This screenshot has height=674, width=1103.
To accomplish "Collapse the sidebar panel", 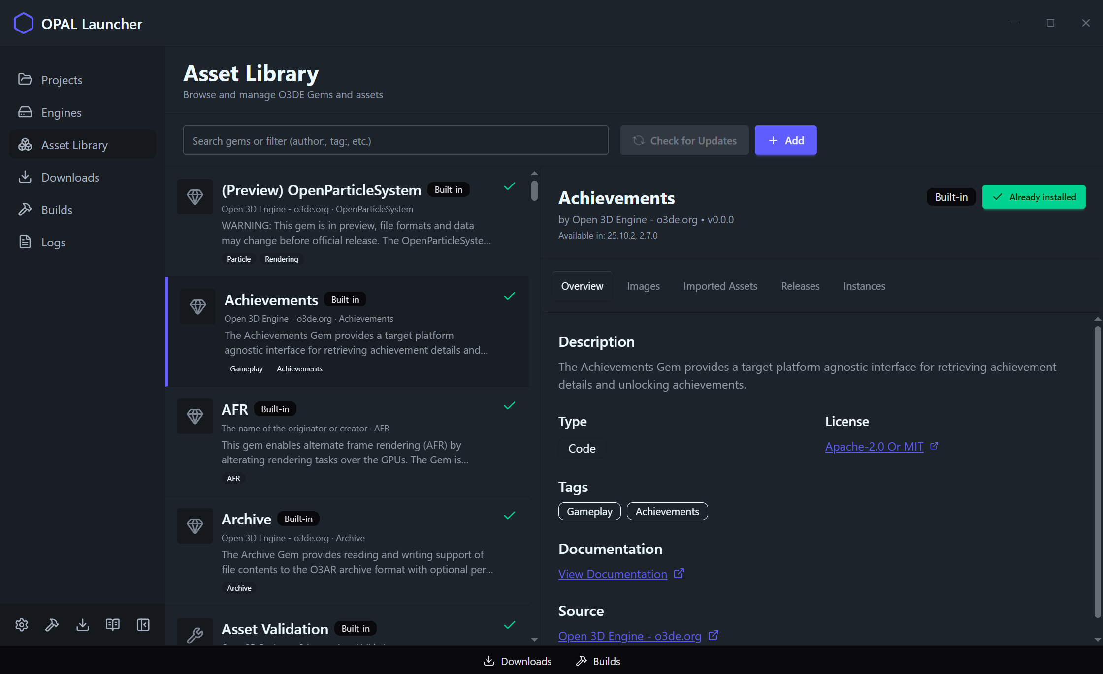I will point(143,625).
